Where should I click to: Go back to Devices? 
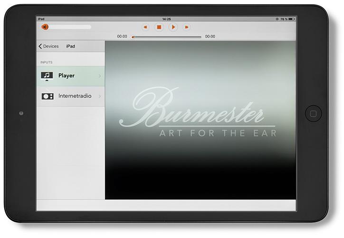tap(49, 46)
